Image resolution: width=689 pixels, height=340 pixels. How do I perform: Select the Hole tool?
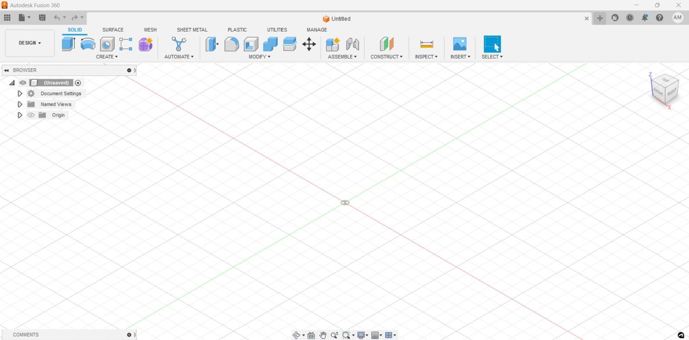107,44
